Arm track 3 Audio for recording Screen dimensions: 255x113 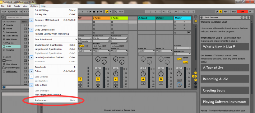point(98,87)
